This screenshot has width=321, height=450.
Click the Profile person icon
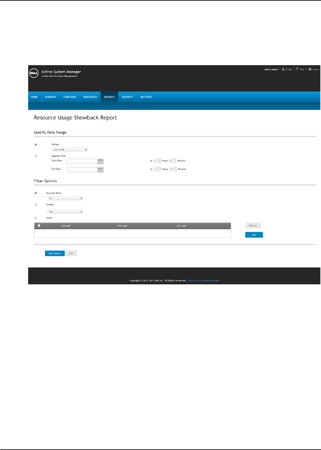[x=283, y=69]
